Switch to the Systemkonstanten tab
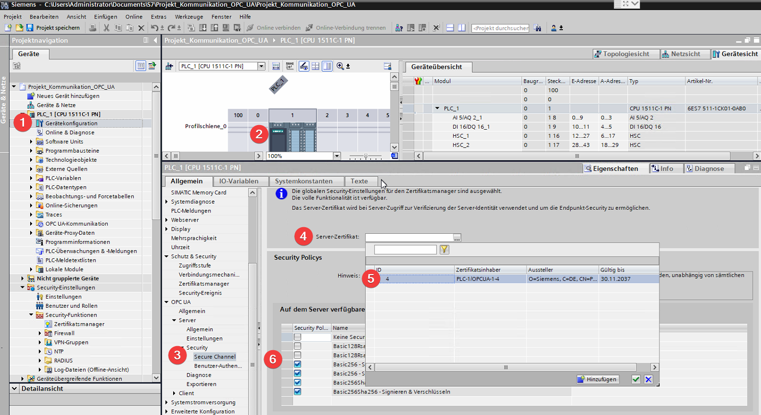The width and height of the screenshot is (761, 415). 303,181
